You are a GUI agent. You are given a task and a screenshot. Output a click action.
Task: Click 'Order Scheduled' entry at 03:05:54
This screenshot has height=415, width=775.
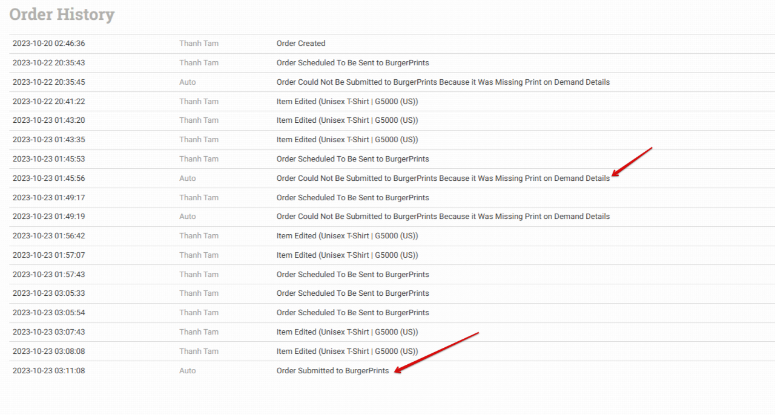pyautogui.click(x=352, y=313)
